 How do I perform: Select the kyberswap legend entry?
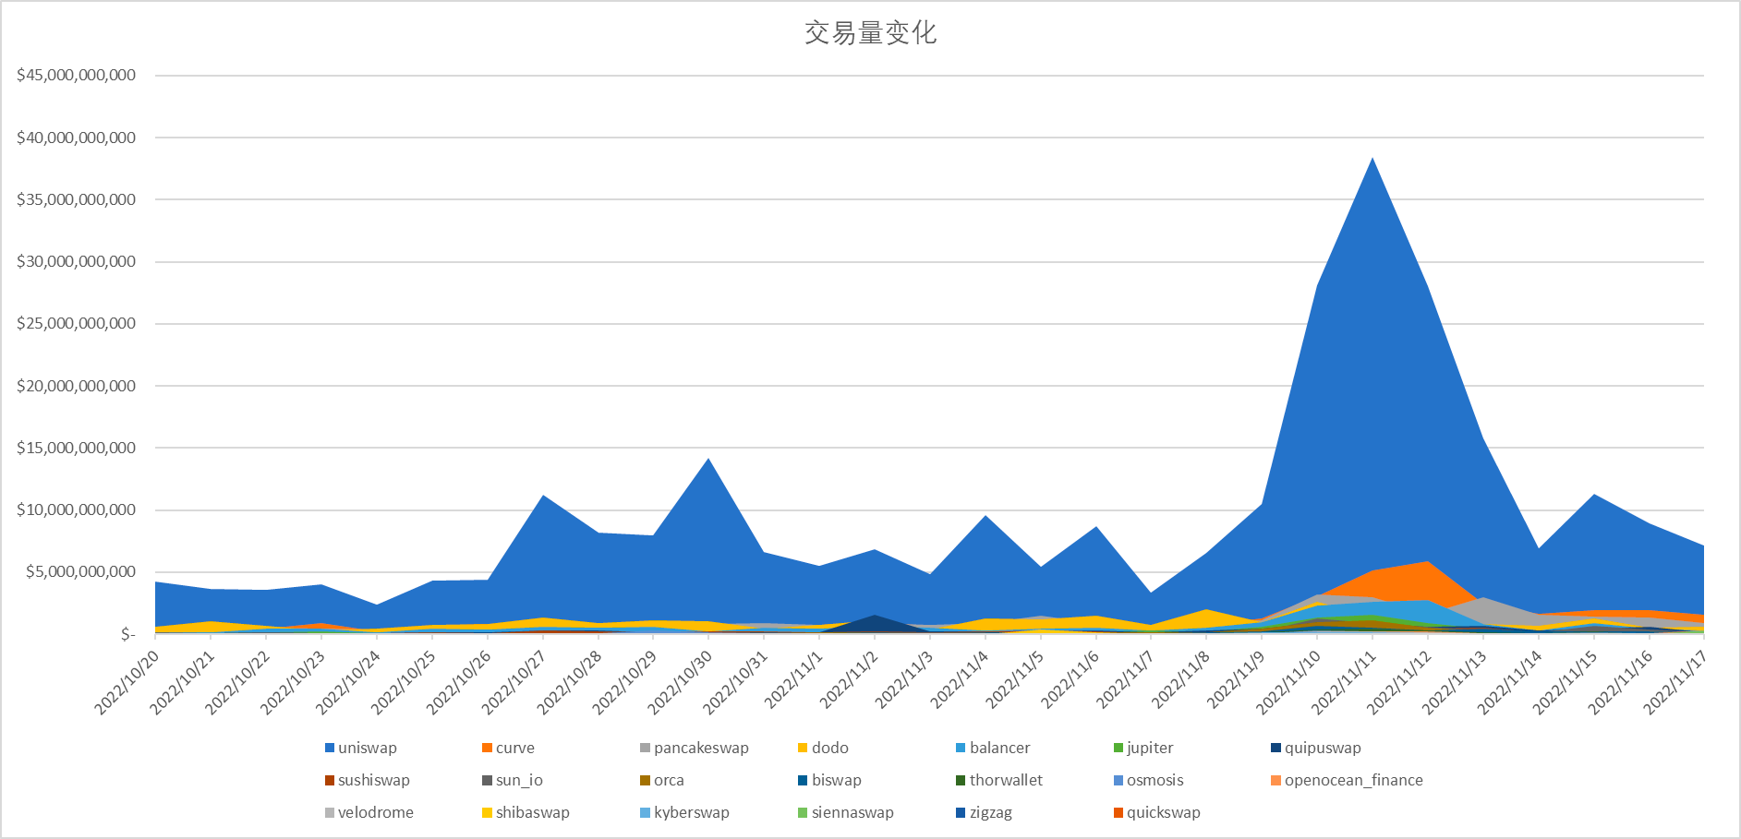coord(684,812)
